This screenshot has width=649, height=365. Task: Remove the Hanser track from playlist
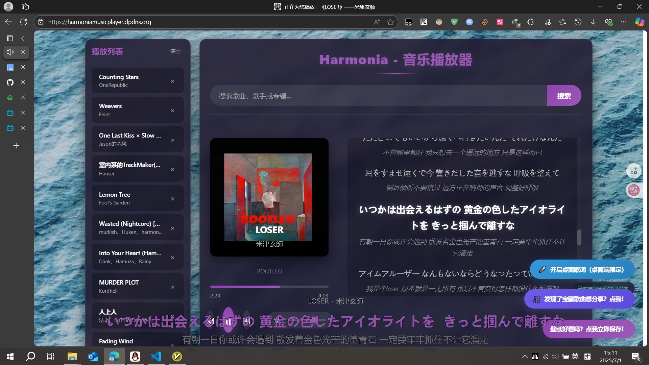[172, 169]
